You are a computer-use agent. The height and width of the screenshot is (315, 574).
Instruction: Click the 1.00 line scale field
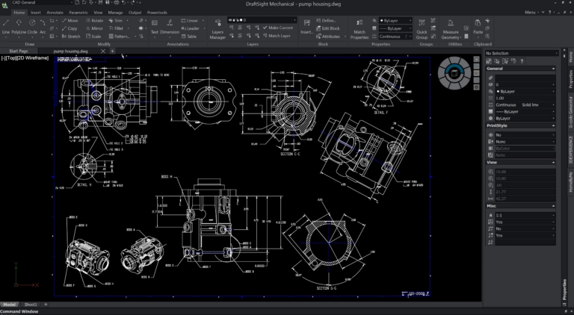pyautogui.click(x=525, y=99)
